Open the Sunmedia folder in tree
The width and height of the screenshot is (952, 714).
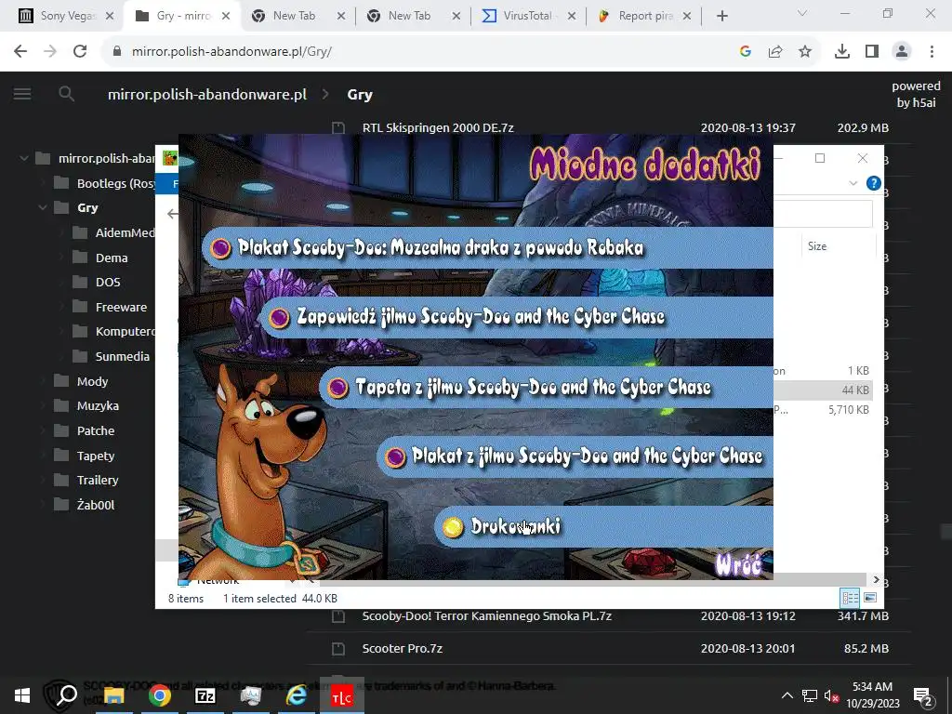click(122, 356)
